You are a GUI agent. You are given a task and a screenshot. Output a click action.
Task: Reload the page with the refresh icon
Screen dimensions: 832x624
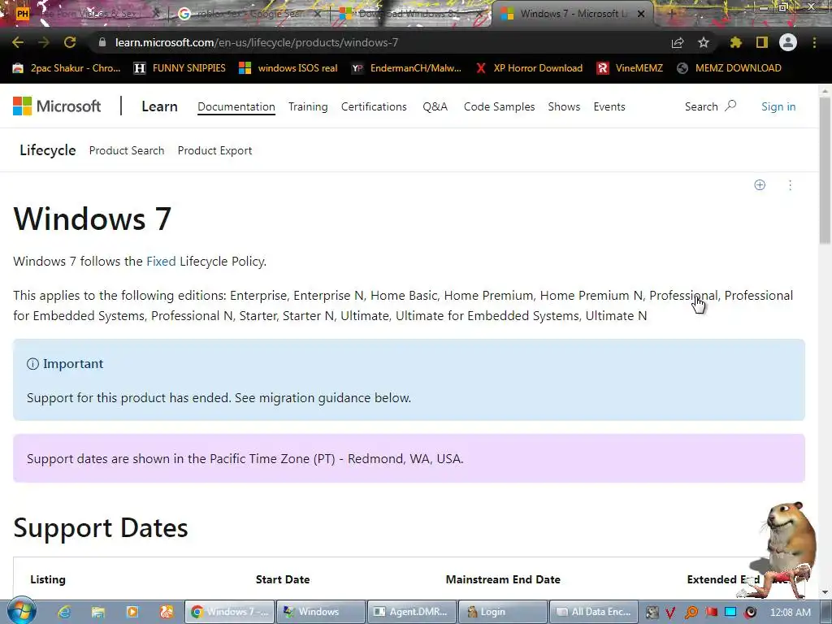[x=70, y=42]
